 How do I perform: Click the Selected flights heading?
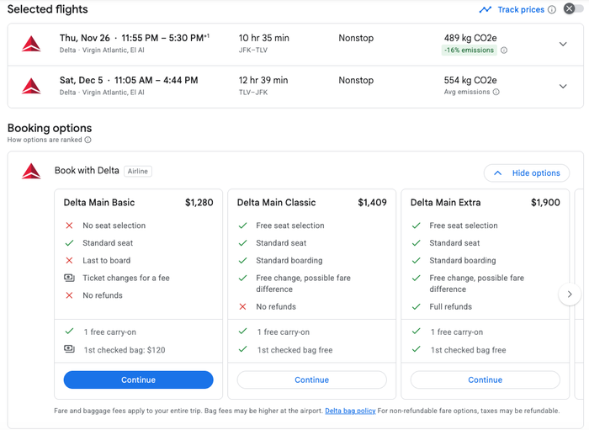tap(47, 9)
